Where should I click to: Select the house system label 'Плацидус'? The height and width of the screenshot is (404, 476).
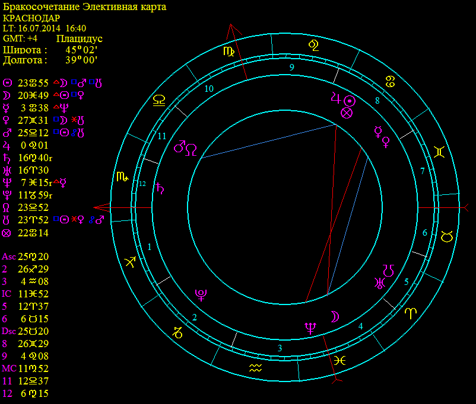[79, 39]
